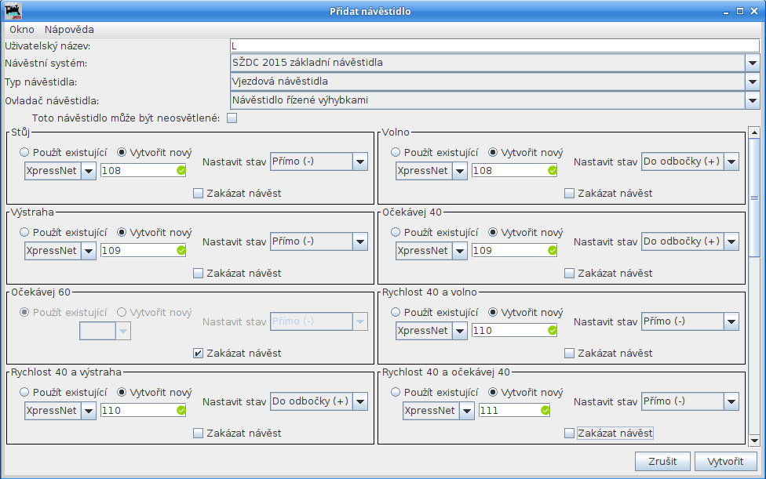This screenshot has width=766, height=479.
Task: Click green validation checkmark in Stůj address field
Action: [181, 170]
